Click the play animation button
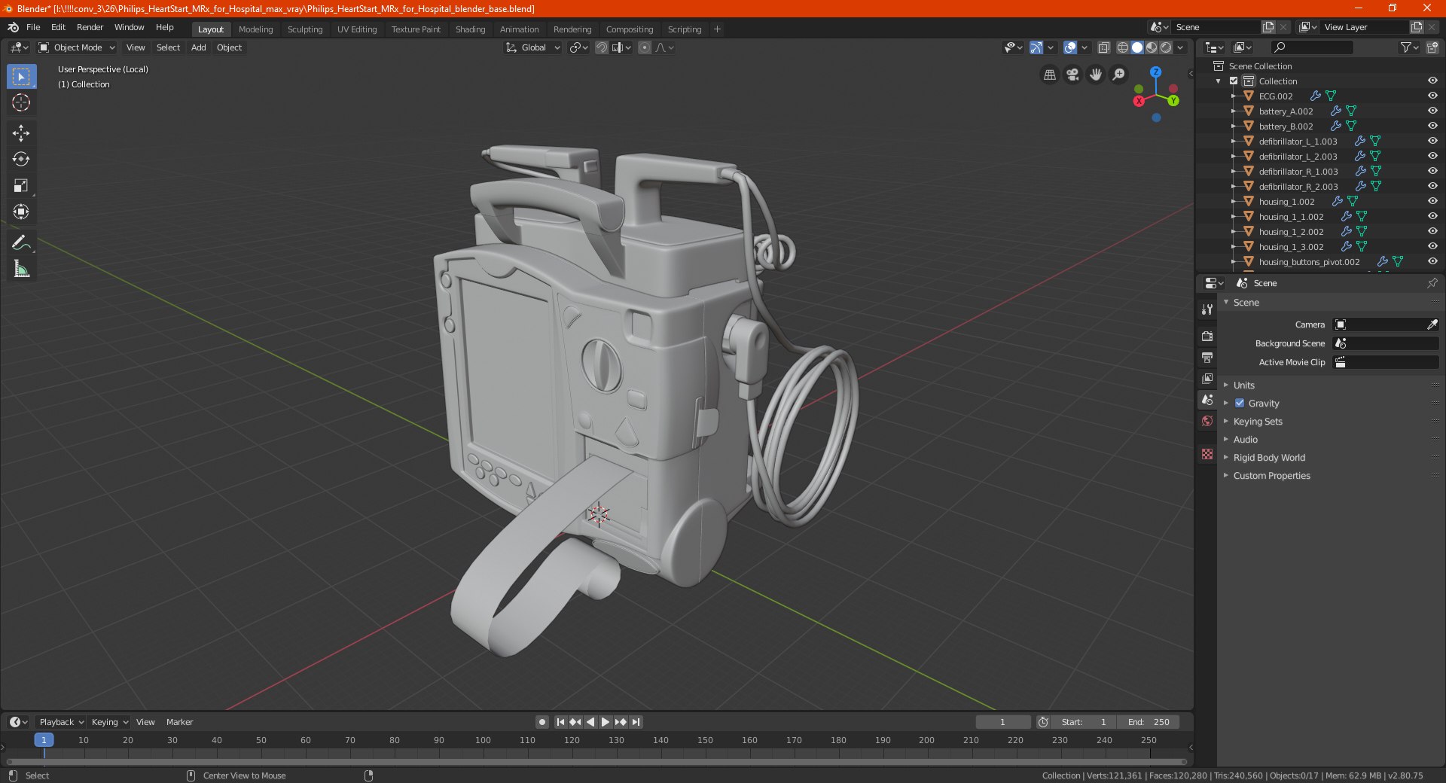The height and width of the screenshot is (783, 1446). [606, 722]
